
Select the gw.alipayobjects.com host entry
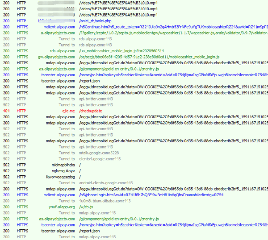pos(56,57)
